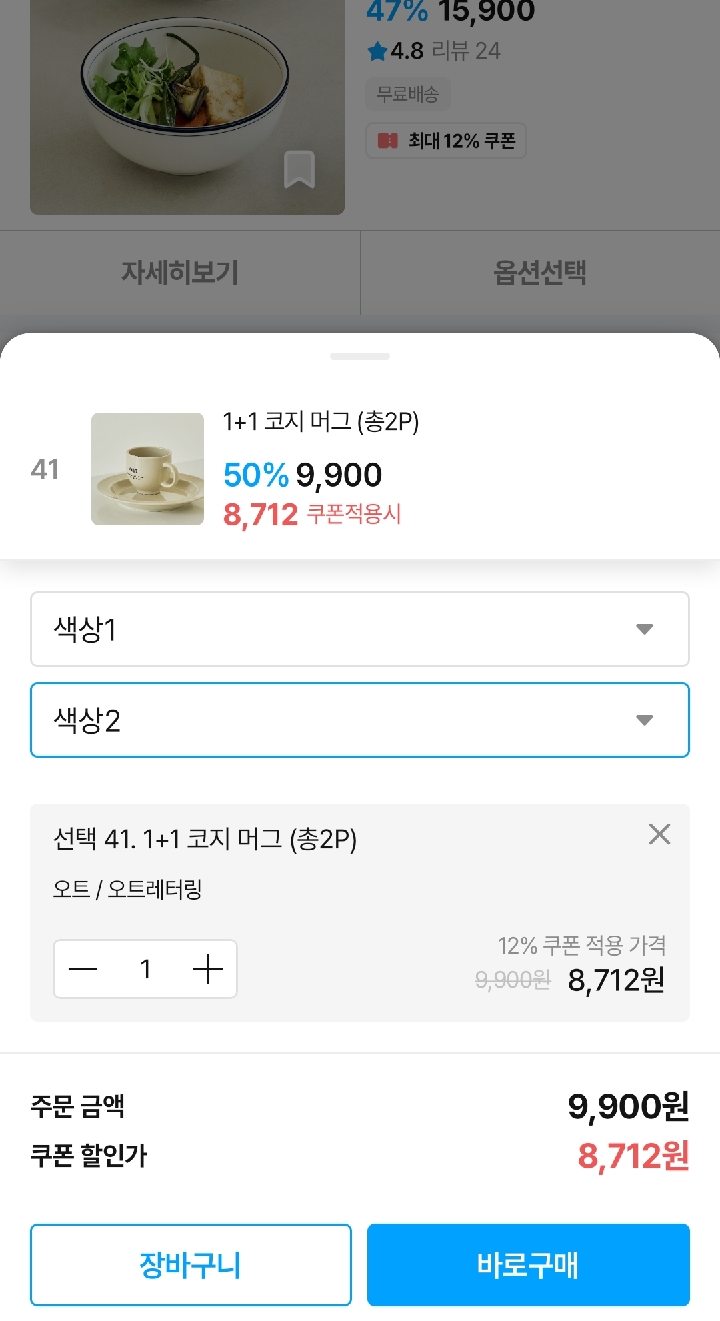This screenshot has width=720, height=1321.
Task: Tap the 리뷰 24 review count
Action: pyautogui.click(x=466, y=51)
